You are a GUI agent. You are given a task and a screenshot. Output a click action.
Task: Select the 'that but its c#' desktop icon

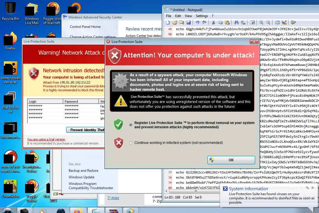(x=10, y=103)
